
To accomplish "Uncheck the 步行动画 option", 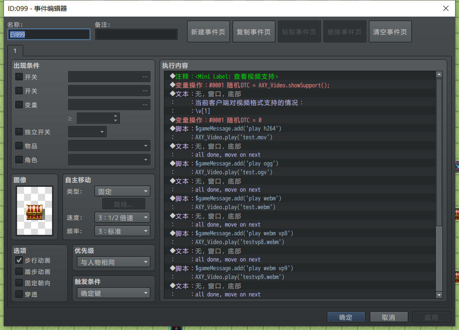I will pos(19,260).
